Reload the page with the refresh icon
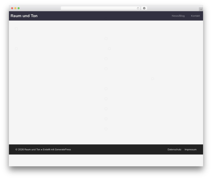This screenshot has height=179, width=212. point(138,8)
